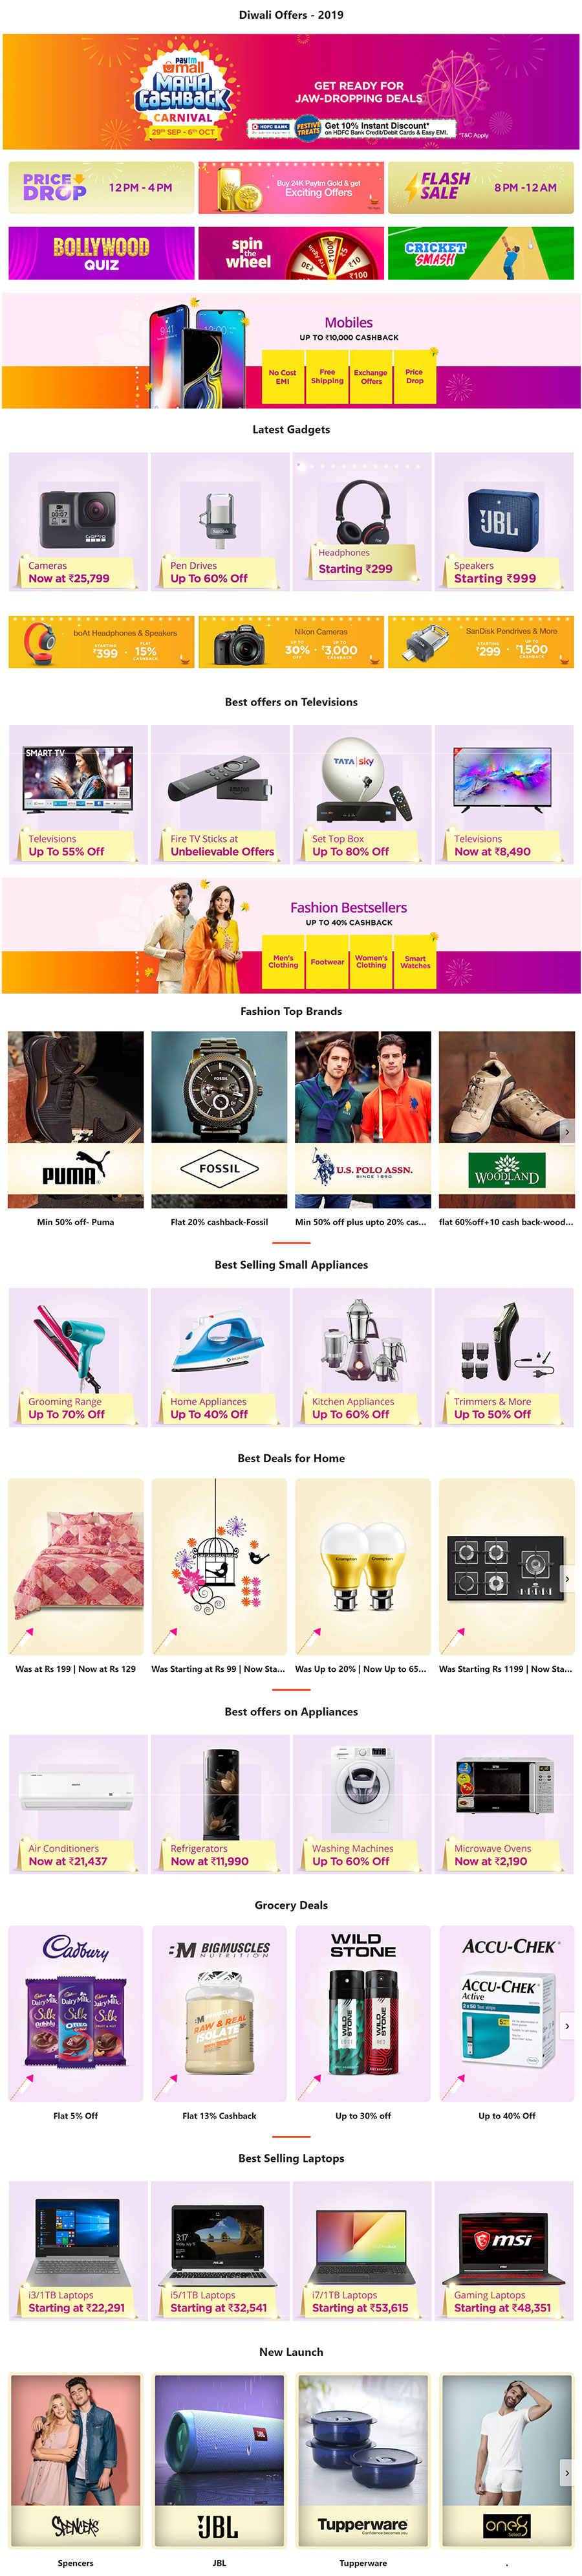Select No Cost EMI under Mobiles

point(283,376)
